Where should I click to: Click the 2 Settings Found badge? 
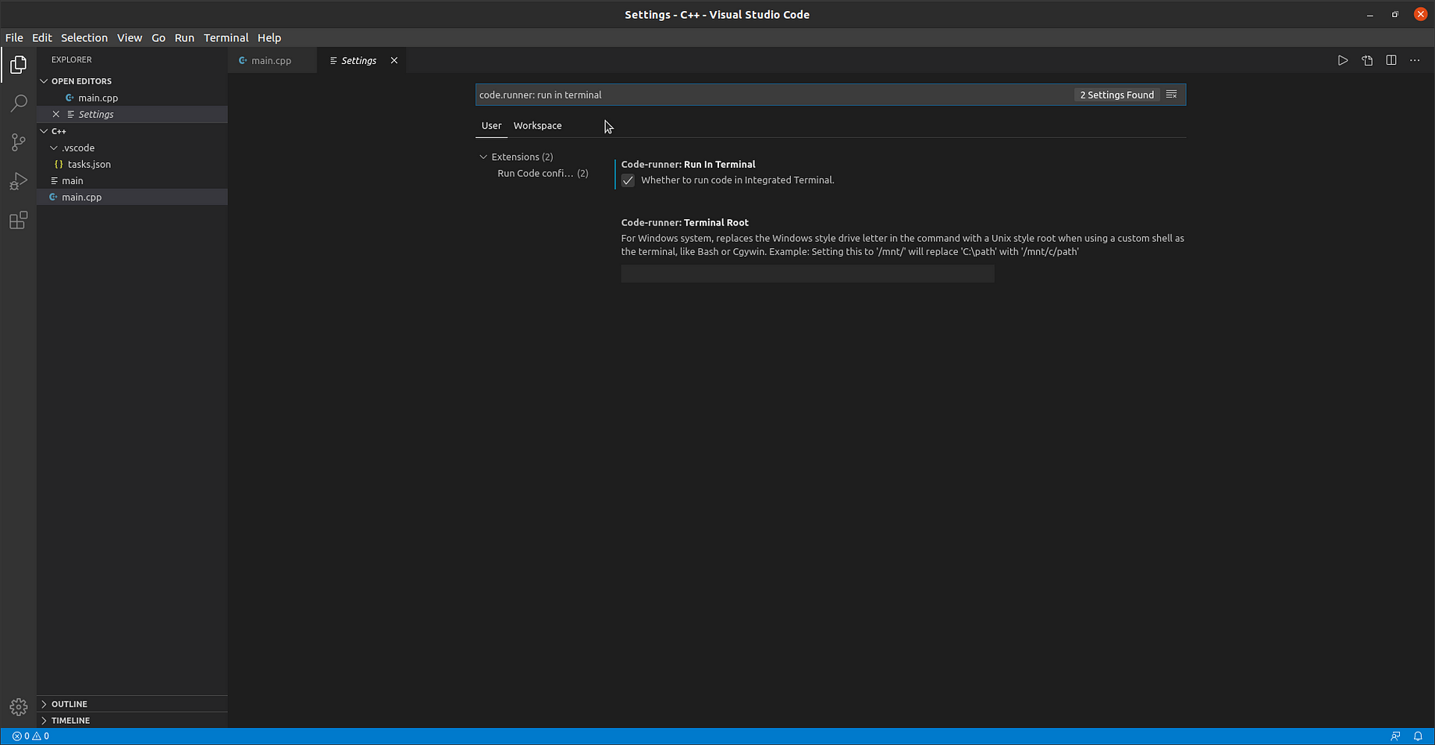tap(1116, 94)
